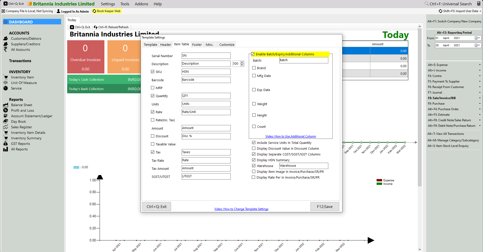The image size is (483, 252).
Task: Click the Suppliers/Creditors sidebar icon
Action: point(6,44)
